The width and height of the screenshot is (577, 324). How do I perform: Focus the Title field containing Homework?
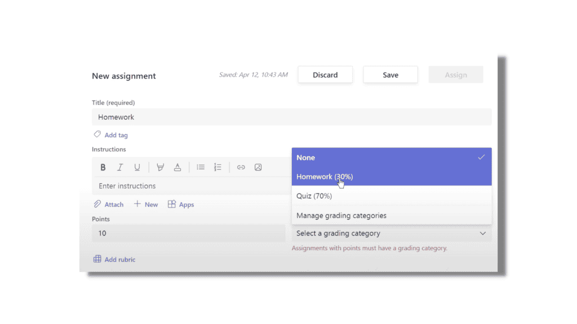291,117
